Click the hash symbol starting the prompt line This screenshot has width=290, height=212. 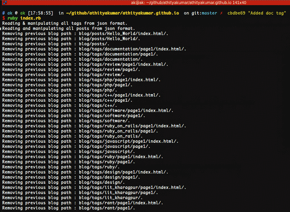click(3, 13)
